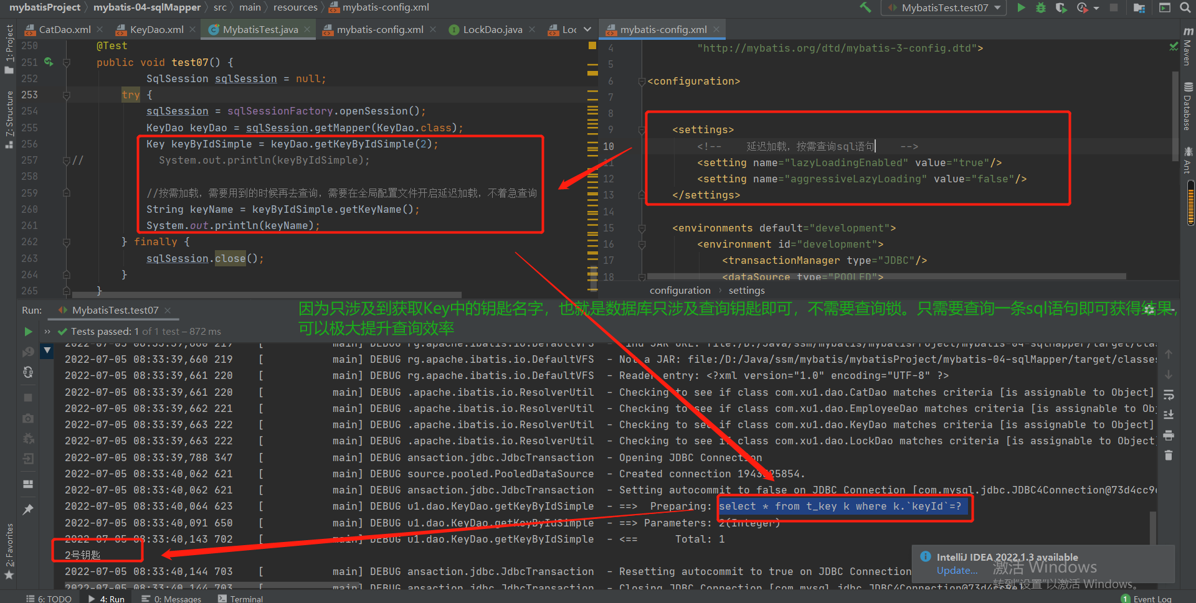Viewport: 1196px width, 603px height.
Task: Click the Run Anything window icon
Action: tap(1164, 7)
